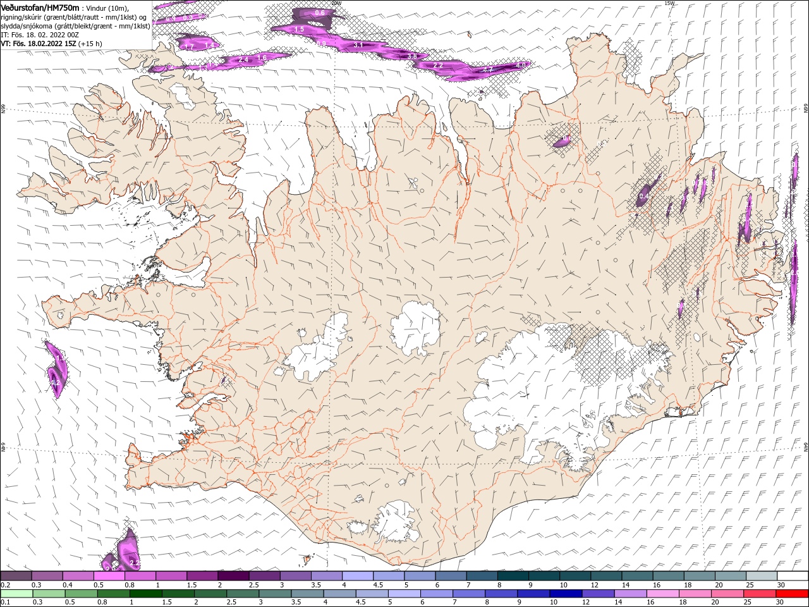809x607 pixels.
Task: Click the bright pink 0.5 snow legend swatch
Action: click(x=109, y=576)
